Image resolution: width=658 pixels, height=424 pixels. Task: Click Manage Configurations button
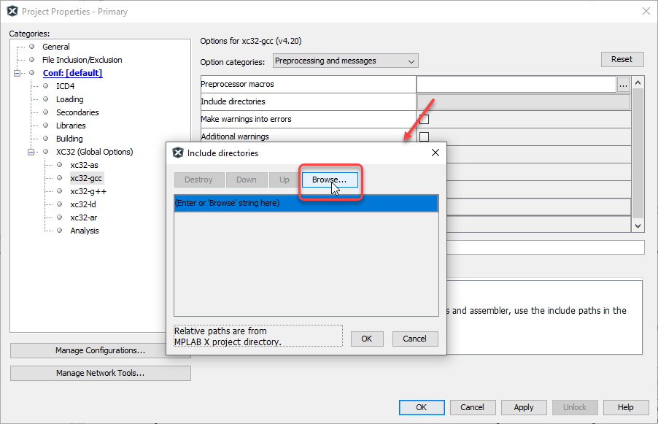pos(100,350)
